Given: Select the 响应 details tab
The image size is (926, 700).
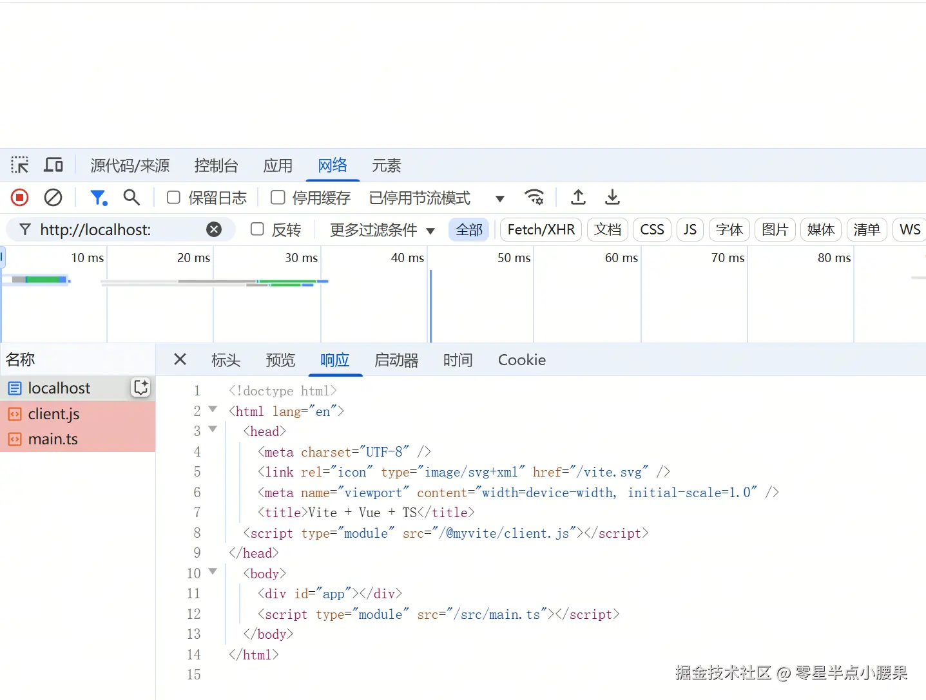Looking at the screenshot, I should pyautogui.click(x=335, y=360).
